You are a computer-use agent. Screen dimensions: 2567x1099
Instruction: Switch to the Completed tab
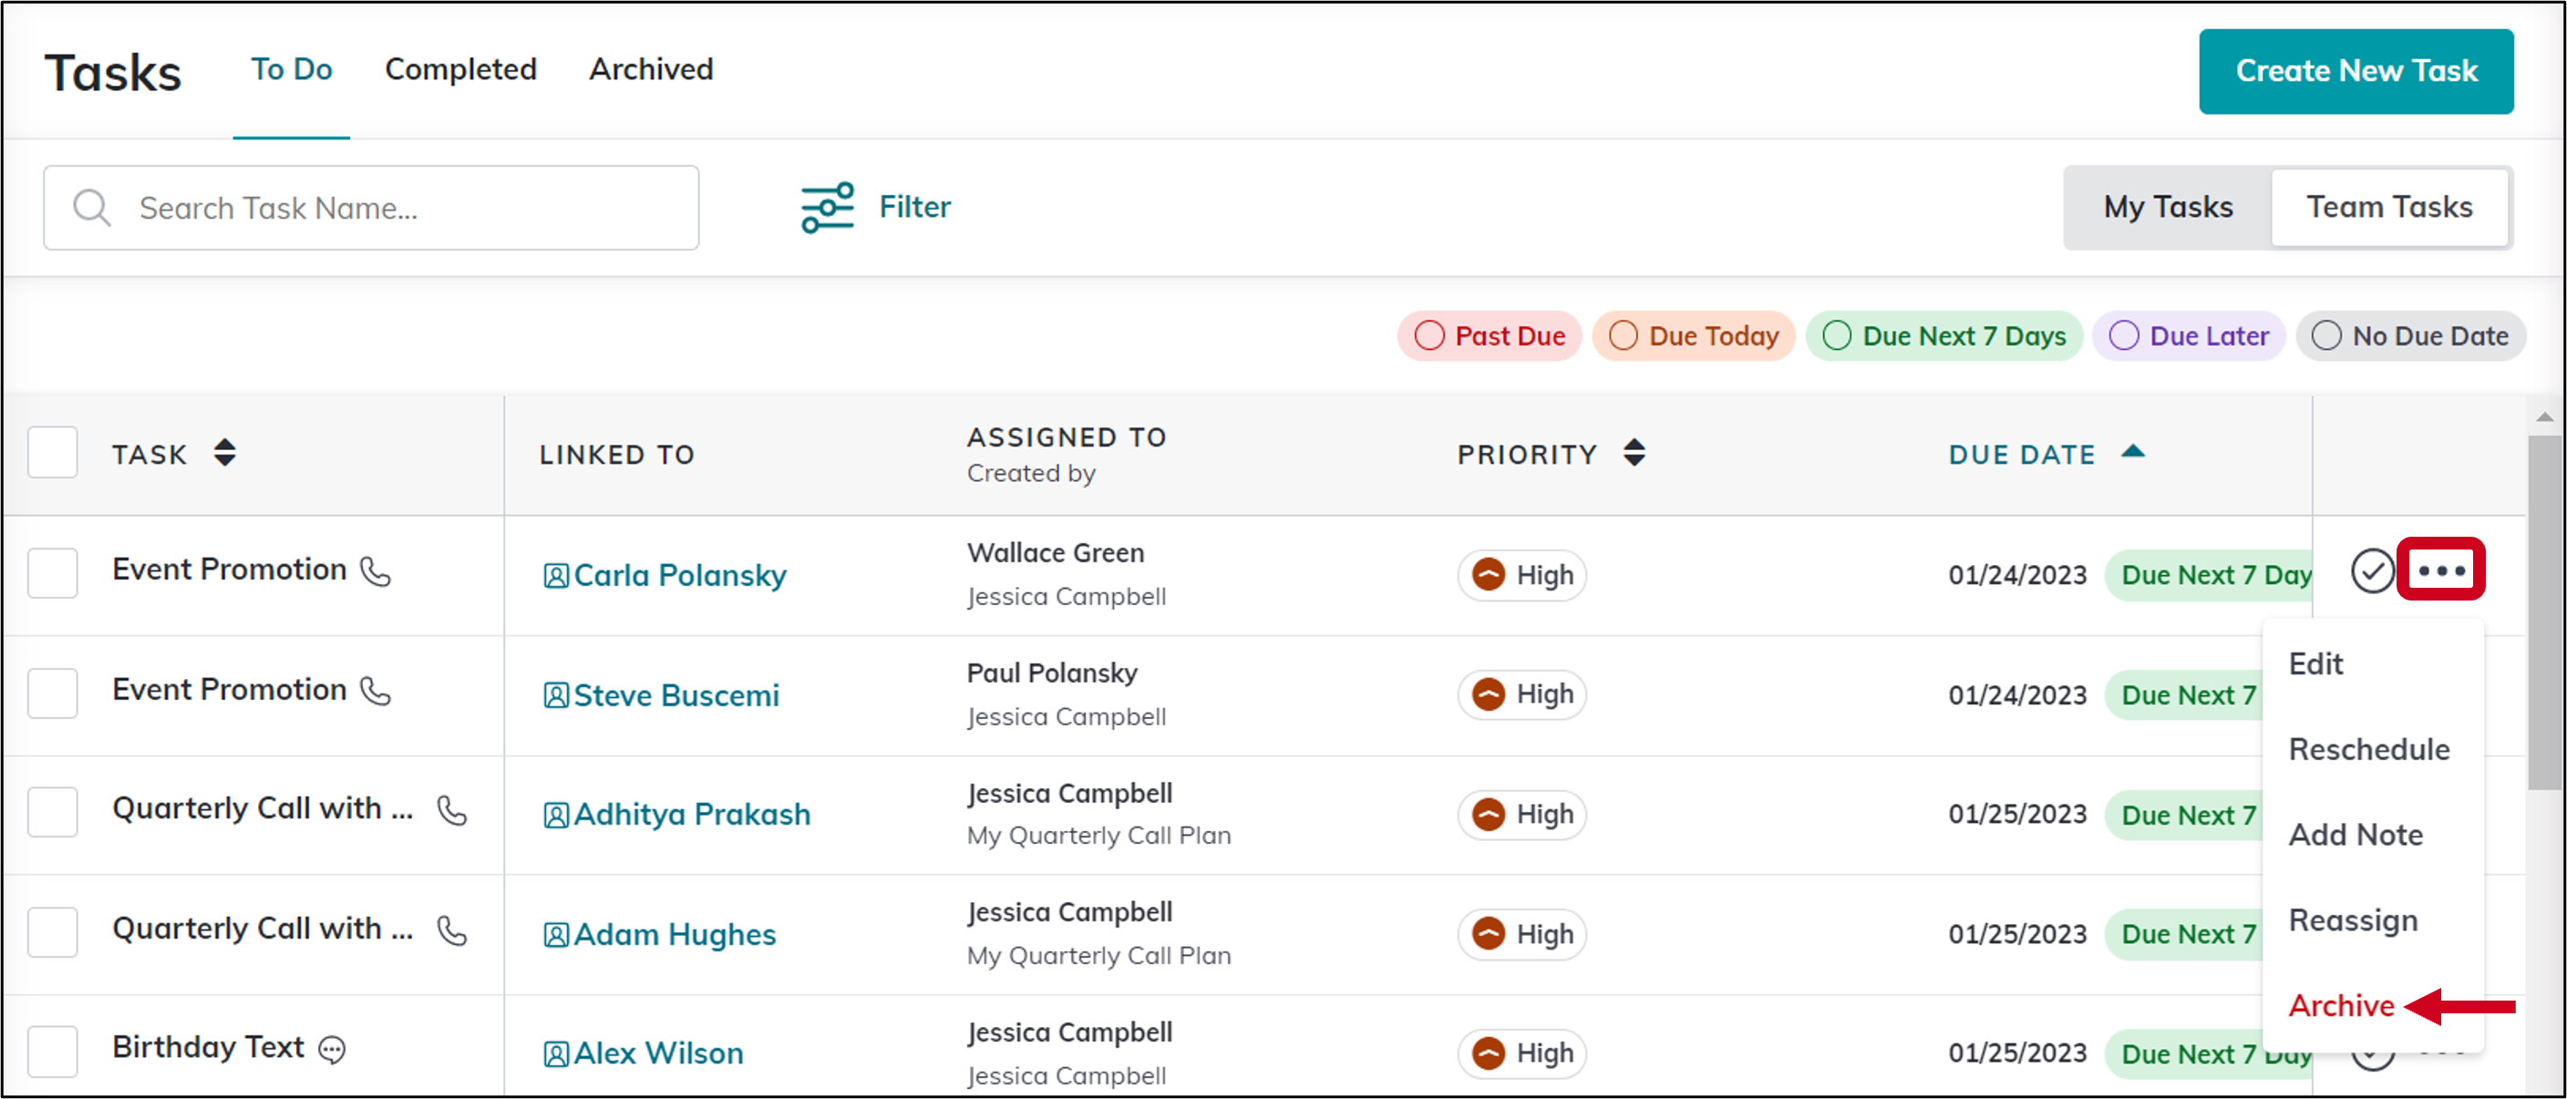click(x=460, y=70)
